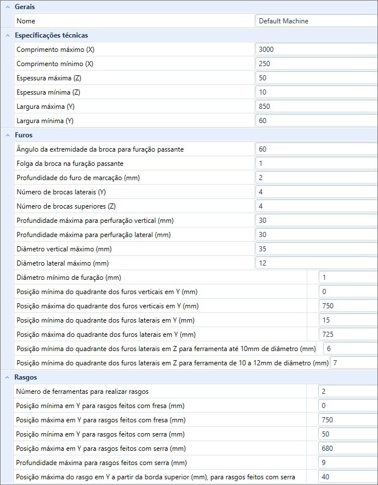Viewport: 378px width, 485px height.
Task: Collapse the Gerais section
Action: [x=8, y=7]
